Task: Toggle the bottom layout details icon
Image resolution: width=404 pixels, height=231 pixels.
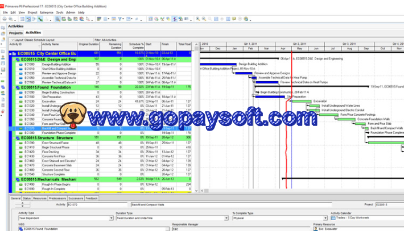Action: click(x=57, y=19)
